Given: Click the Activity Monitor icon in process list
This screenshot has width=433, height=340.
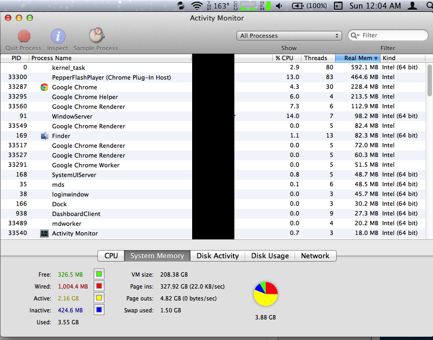Looking at the screenshot, I should click(x=44, y=233).
